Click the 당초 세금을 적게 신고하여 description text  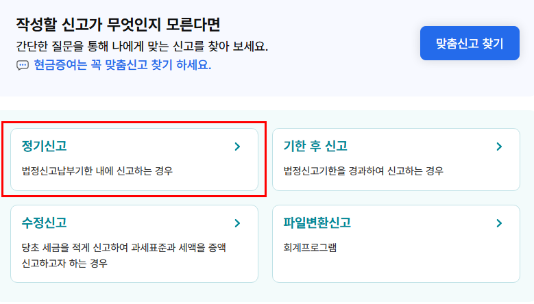tap(123, 248)
